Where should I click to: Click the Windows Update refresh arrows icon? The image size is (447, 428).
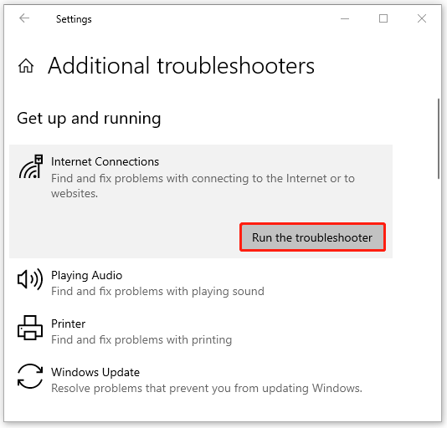(30, 376)
